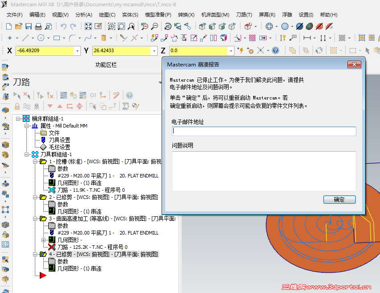Click the Y coordinate value field
This screenshot has height=293, width=380.
[x=121, y=50]
